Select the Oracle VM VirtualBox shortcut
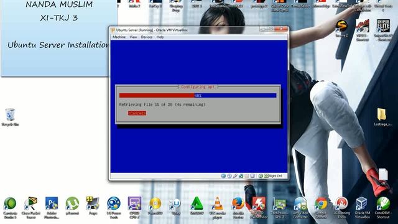This screenshot has height=224, width=398. 362,207
